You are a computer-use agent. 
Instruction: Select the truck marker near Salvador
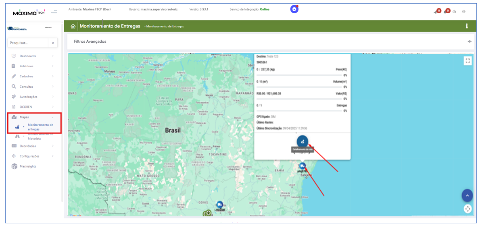303,166
